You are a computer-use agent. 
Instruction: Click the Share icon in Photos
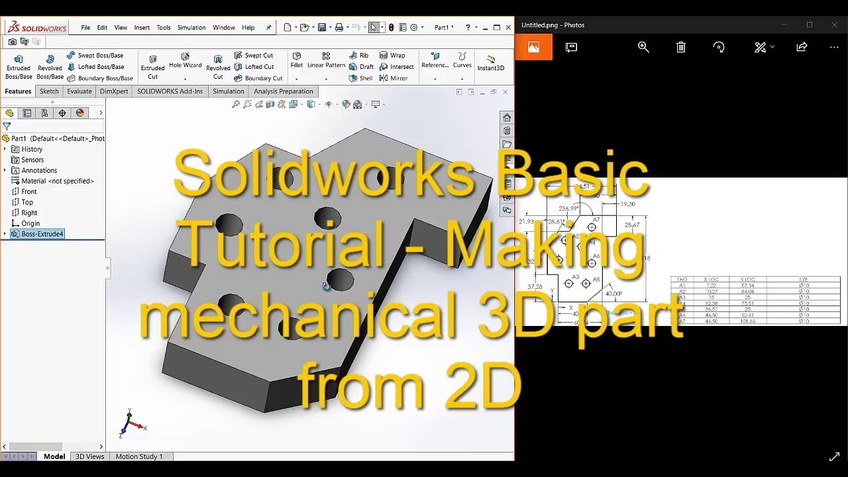point(802,47)
